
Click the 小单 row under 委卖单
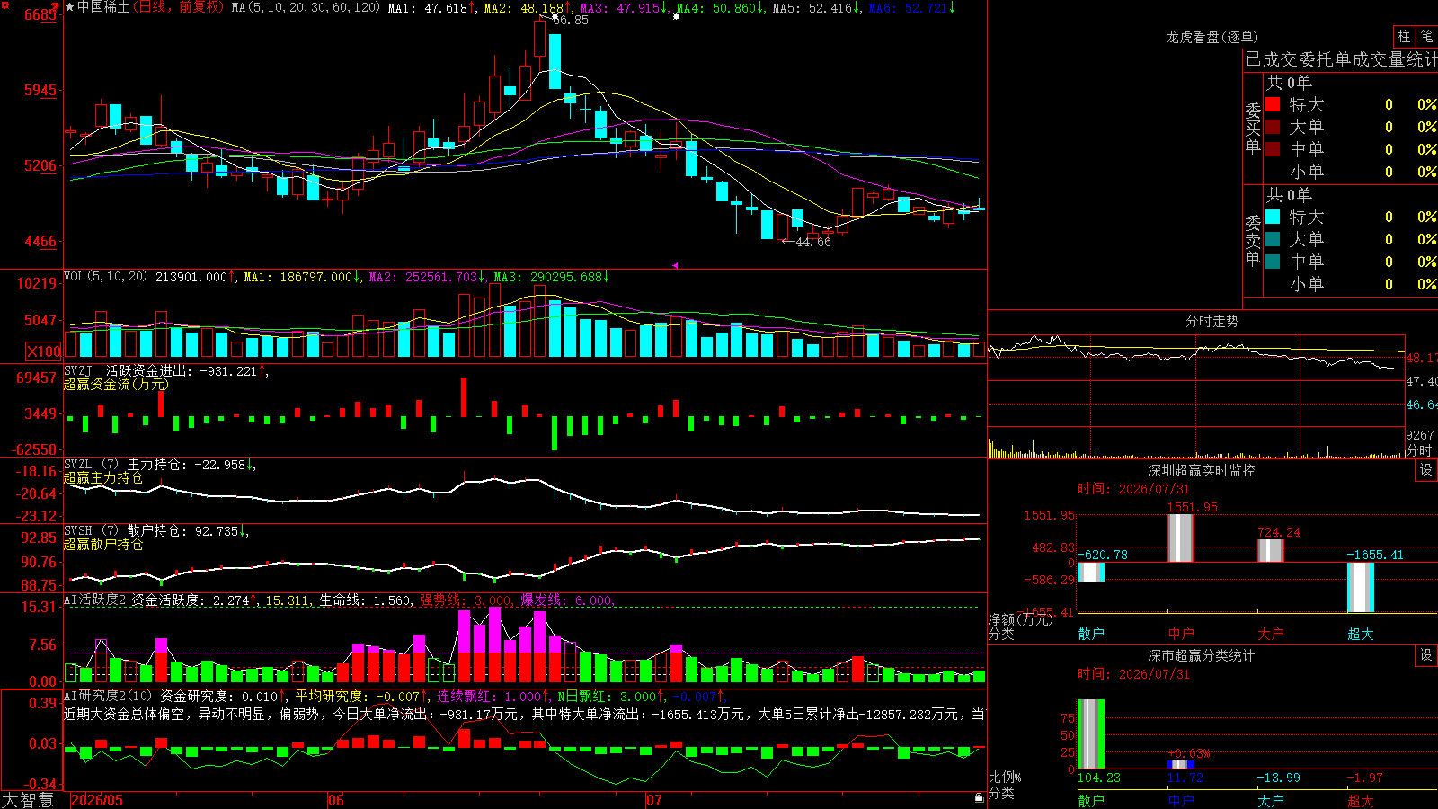tap(1351, 284)
